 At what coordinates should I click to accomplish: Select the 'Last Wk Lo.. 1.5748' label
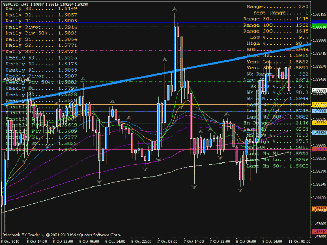(x=278, y=111)
